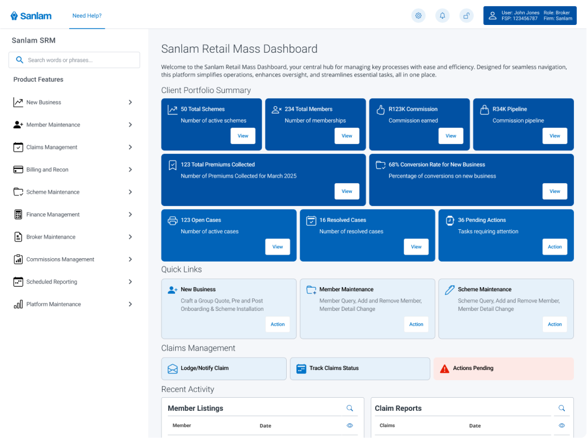Click View on 50 Total Schemes card
The height and width of the screenshot is (438, 587).
(243, 136)
